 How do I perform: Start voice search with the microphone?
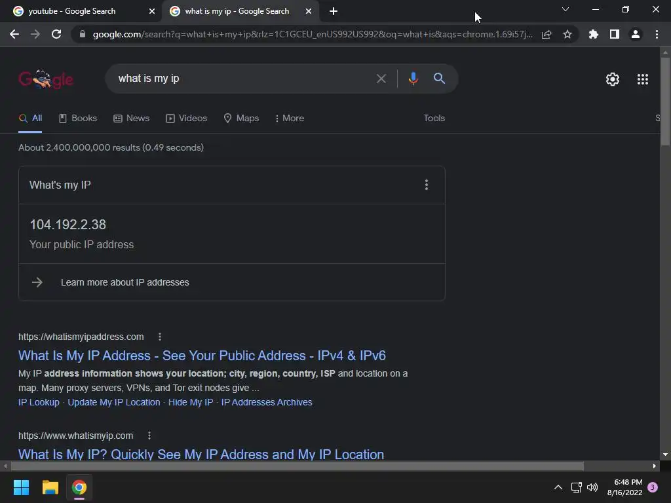pos(413,79)
